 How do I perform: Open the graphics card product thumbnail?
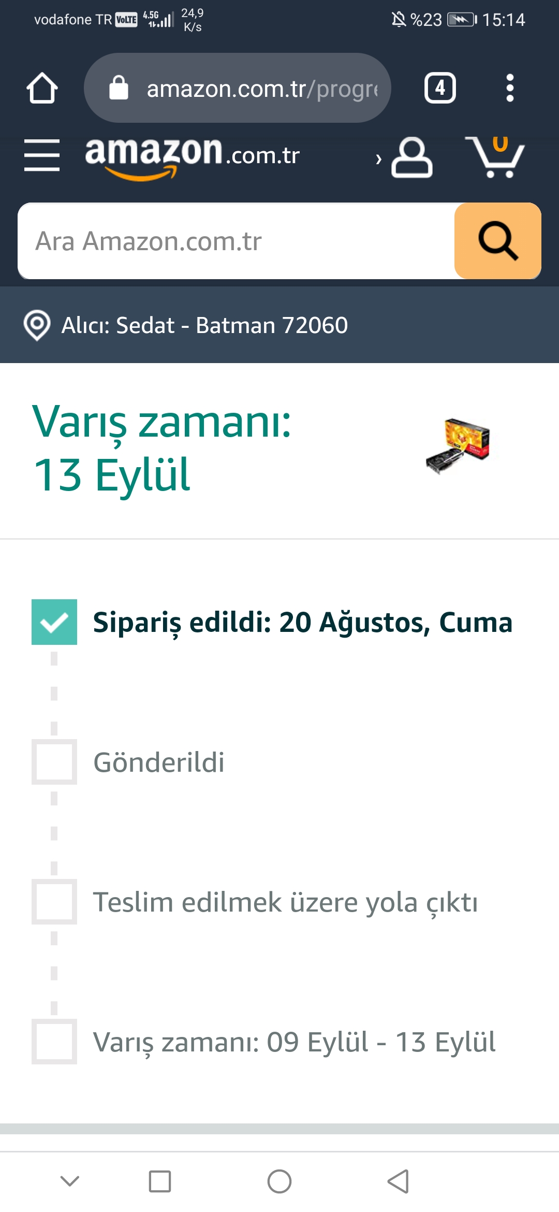(x=458, y=446)
